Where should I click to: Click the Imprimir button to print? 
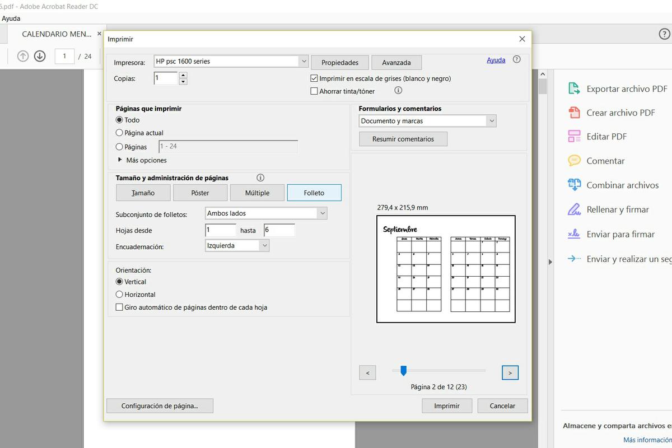coord(446,406)
